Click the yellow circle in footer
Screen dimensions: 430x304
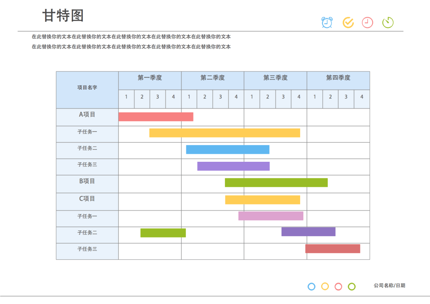click(325, 286)
